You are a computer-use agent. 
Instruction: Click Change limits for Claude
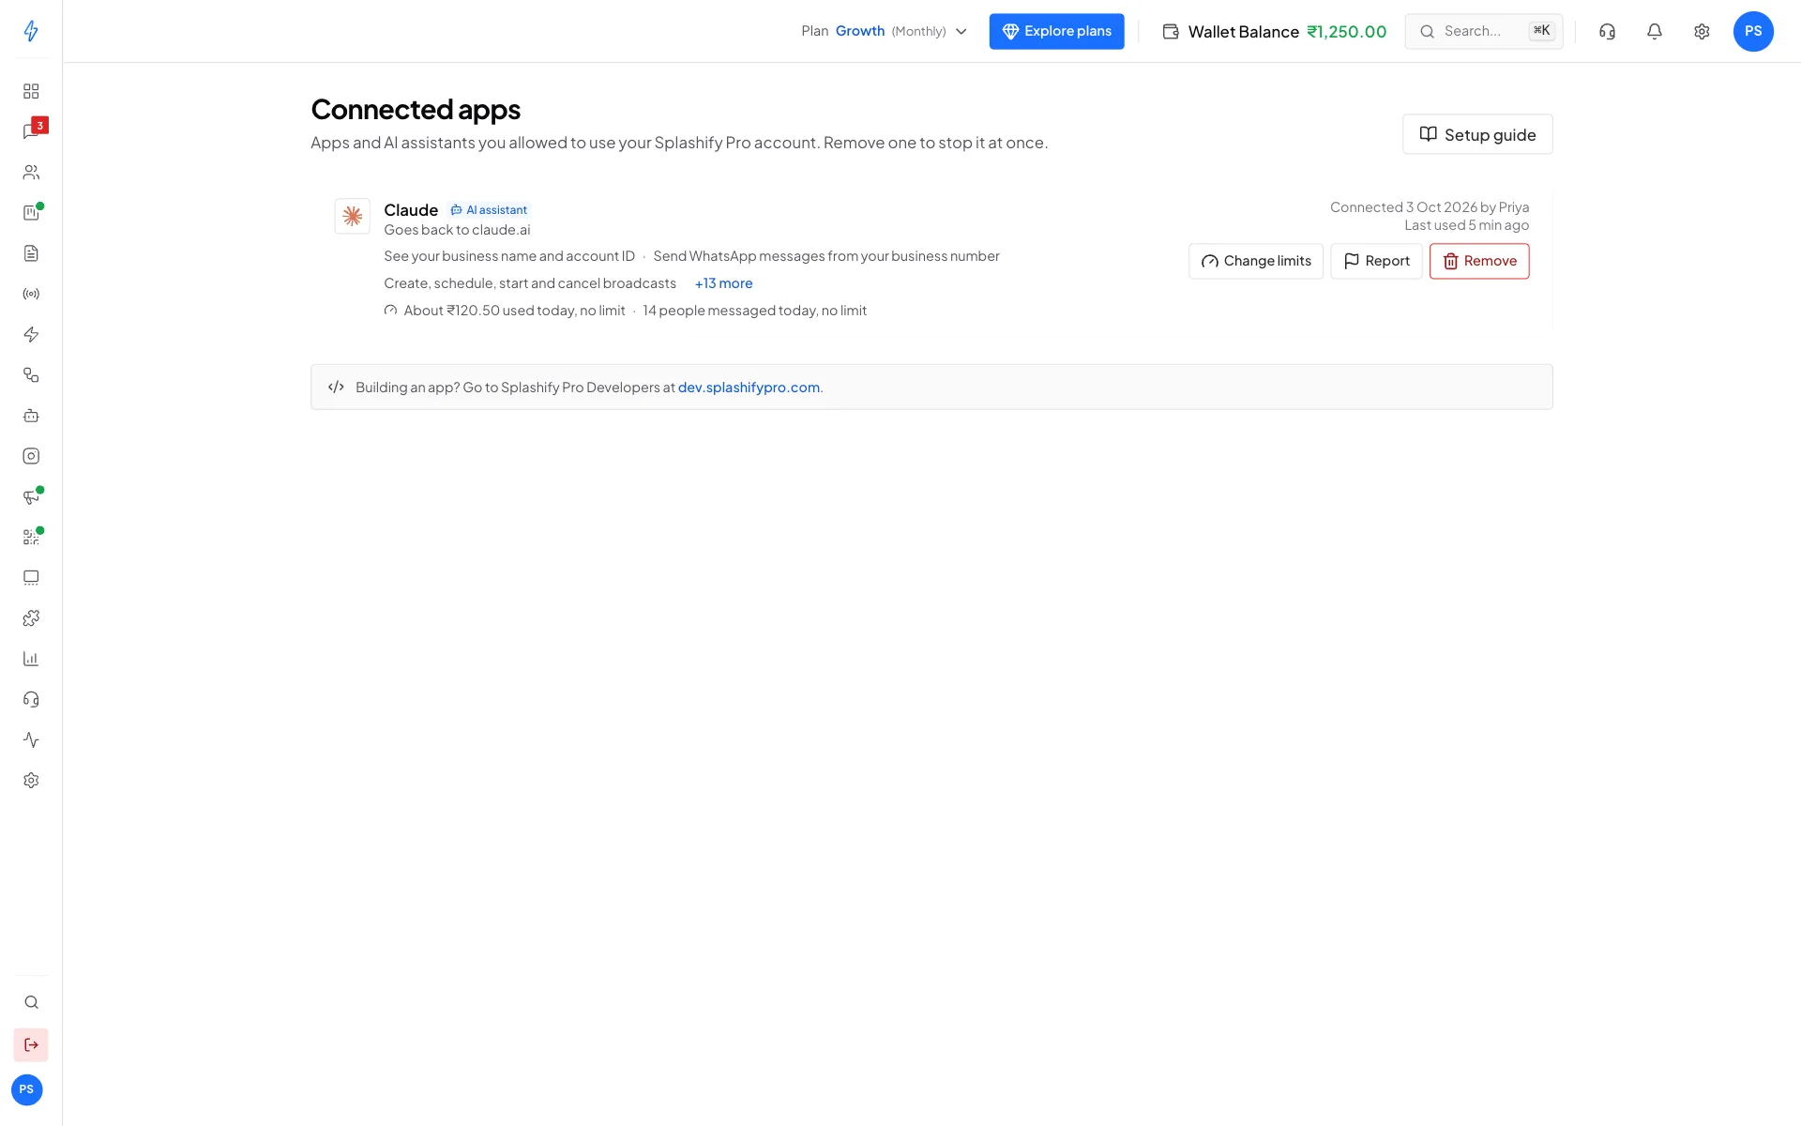coord(1256,261)
